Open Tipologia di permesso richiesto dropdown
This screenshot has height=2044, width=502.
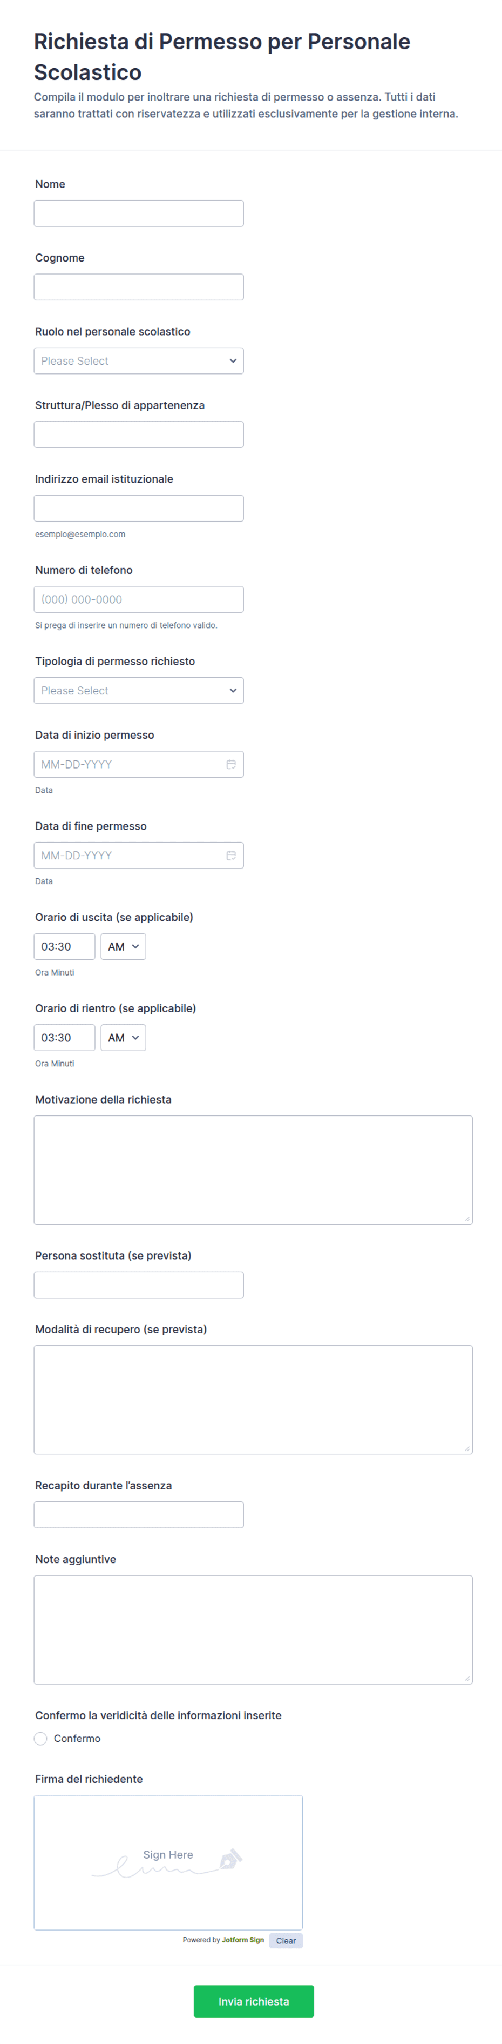coord(139,690)
